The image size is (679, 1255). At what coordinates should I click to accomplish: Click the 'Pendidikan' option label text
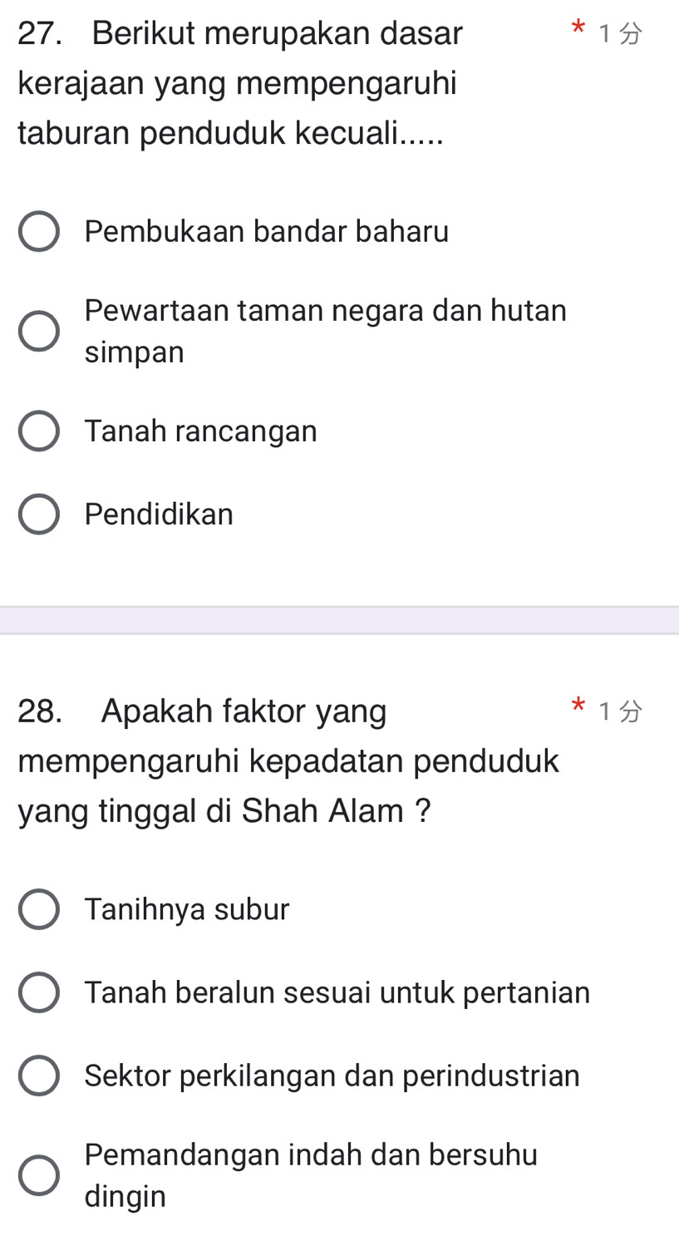coord(159,514)
